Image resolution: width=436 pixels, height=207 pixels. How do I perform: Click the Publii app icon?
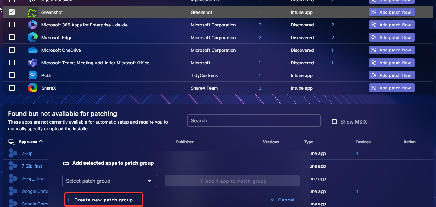32,75
